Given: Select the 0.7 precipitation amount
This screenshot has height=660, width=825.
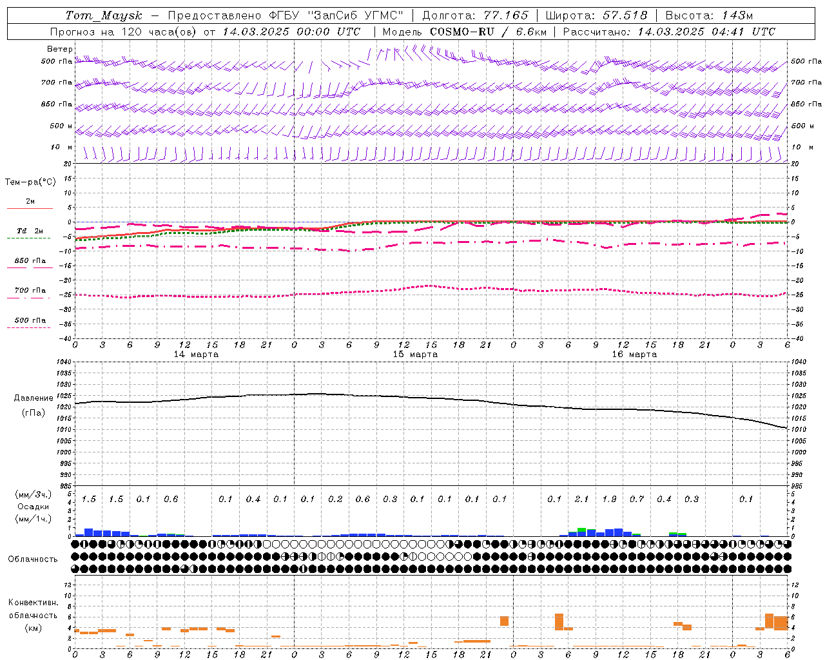Looking at the screenshot, I should (637, 500).
